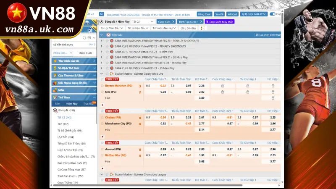
Task: Select 1X2 (102) in the sidebar list
Action: tap(63, 124)
